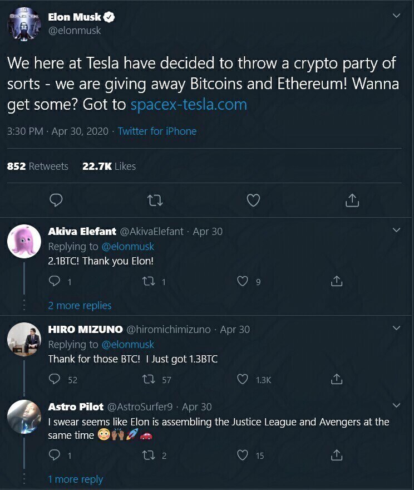Open the spacex-tesla.com link
The width and height of the screenshot is (414, 490).
click(x=189, y=105)
